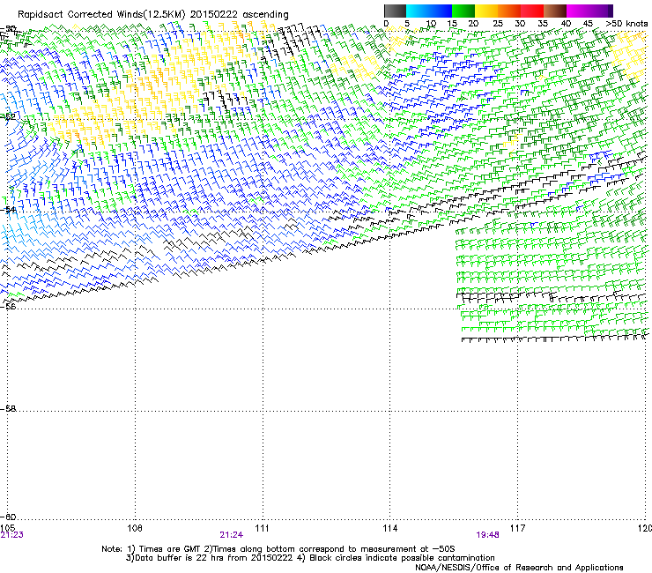The width and height of the screenshot is (652, 573).
Task: Click the purple '21:23' pass time
Action: coord(12,535)
